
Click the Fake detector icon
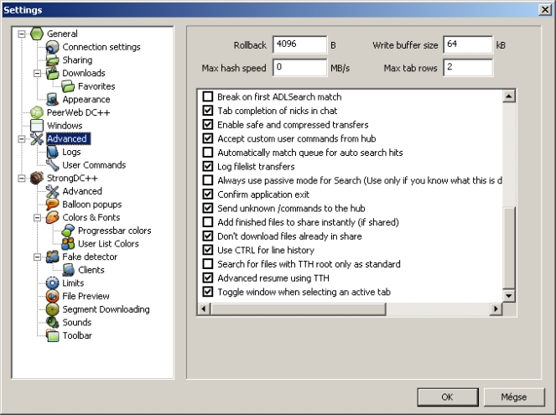tap(53, 257)
